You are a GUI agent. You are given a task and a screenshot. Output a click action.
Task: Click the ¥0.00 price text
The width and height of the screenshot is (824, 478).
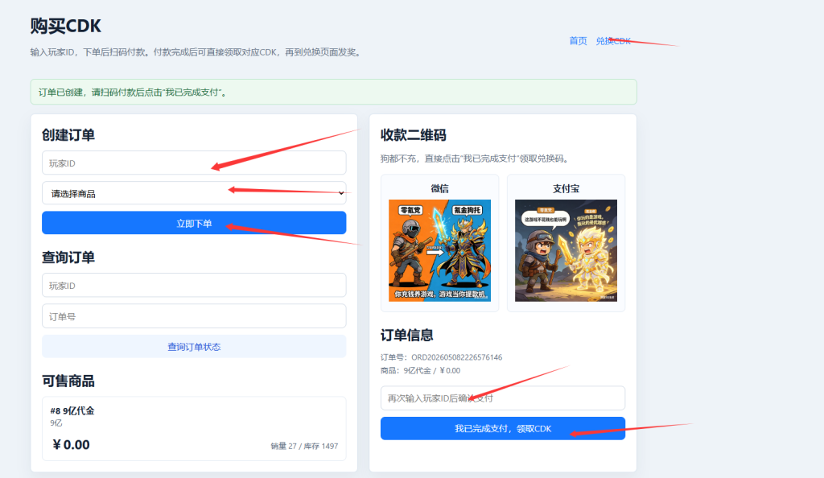point(71,445)
